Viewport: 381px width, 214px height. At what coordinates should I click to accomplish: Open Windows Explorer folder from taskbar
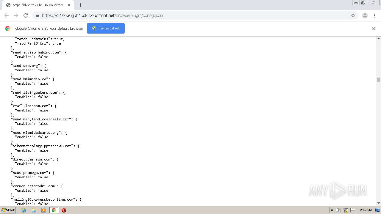point(34,210)
